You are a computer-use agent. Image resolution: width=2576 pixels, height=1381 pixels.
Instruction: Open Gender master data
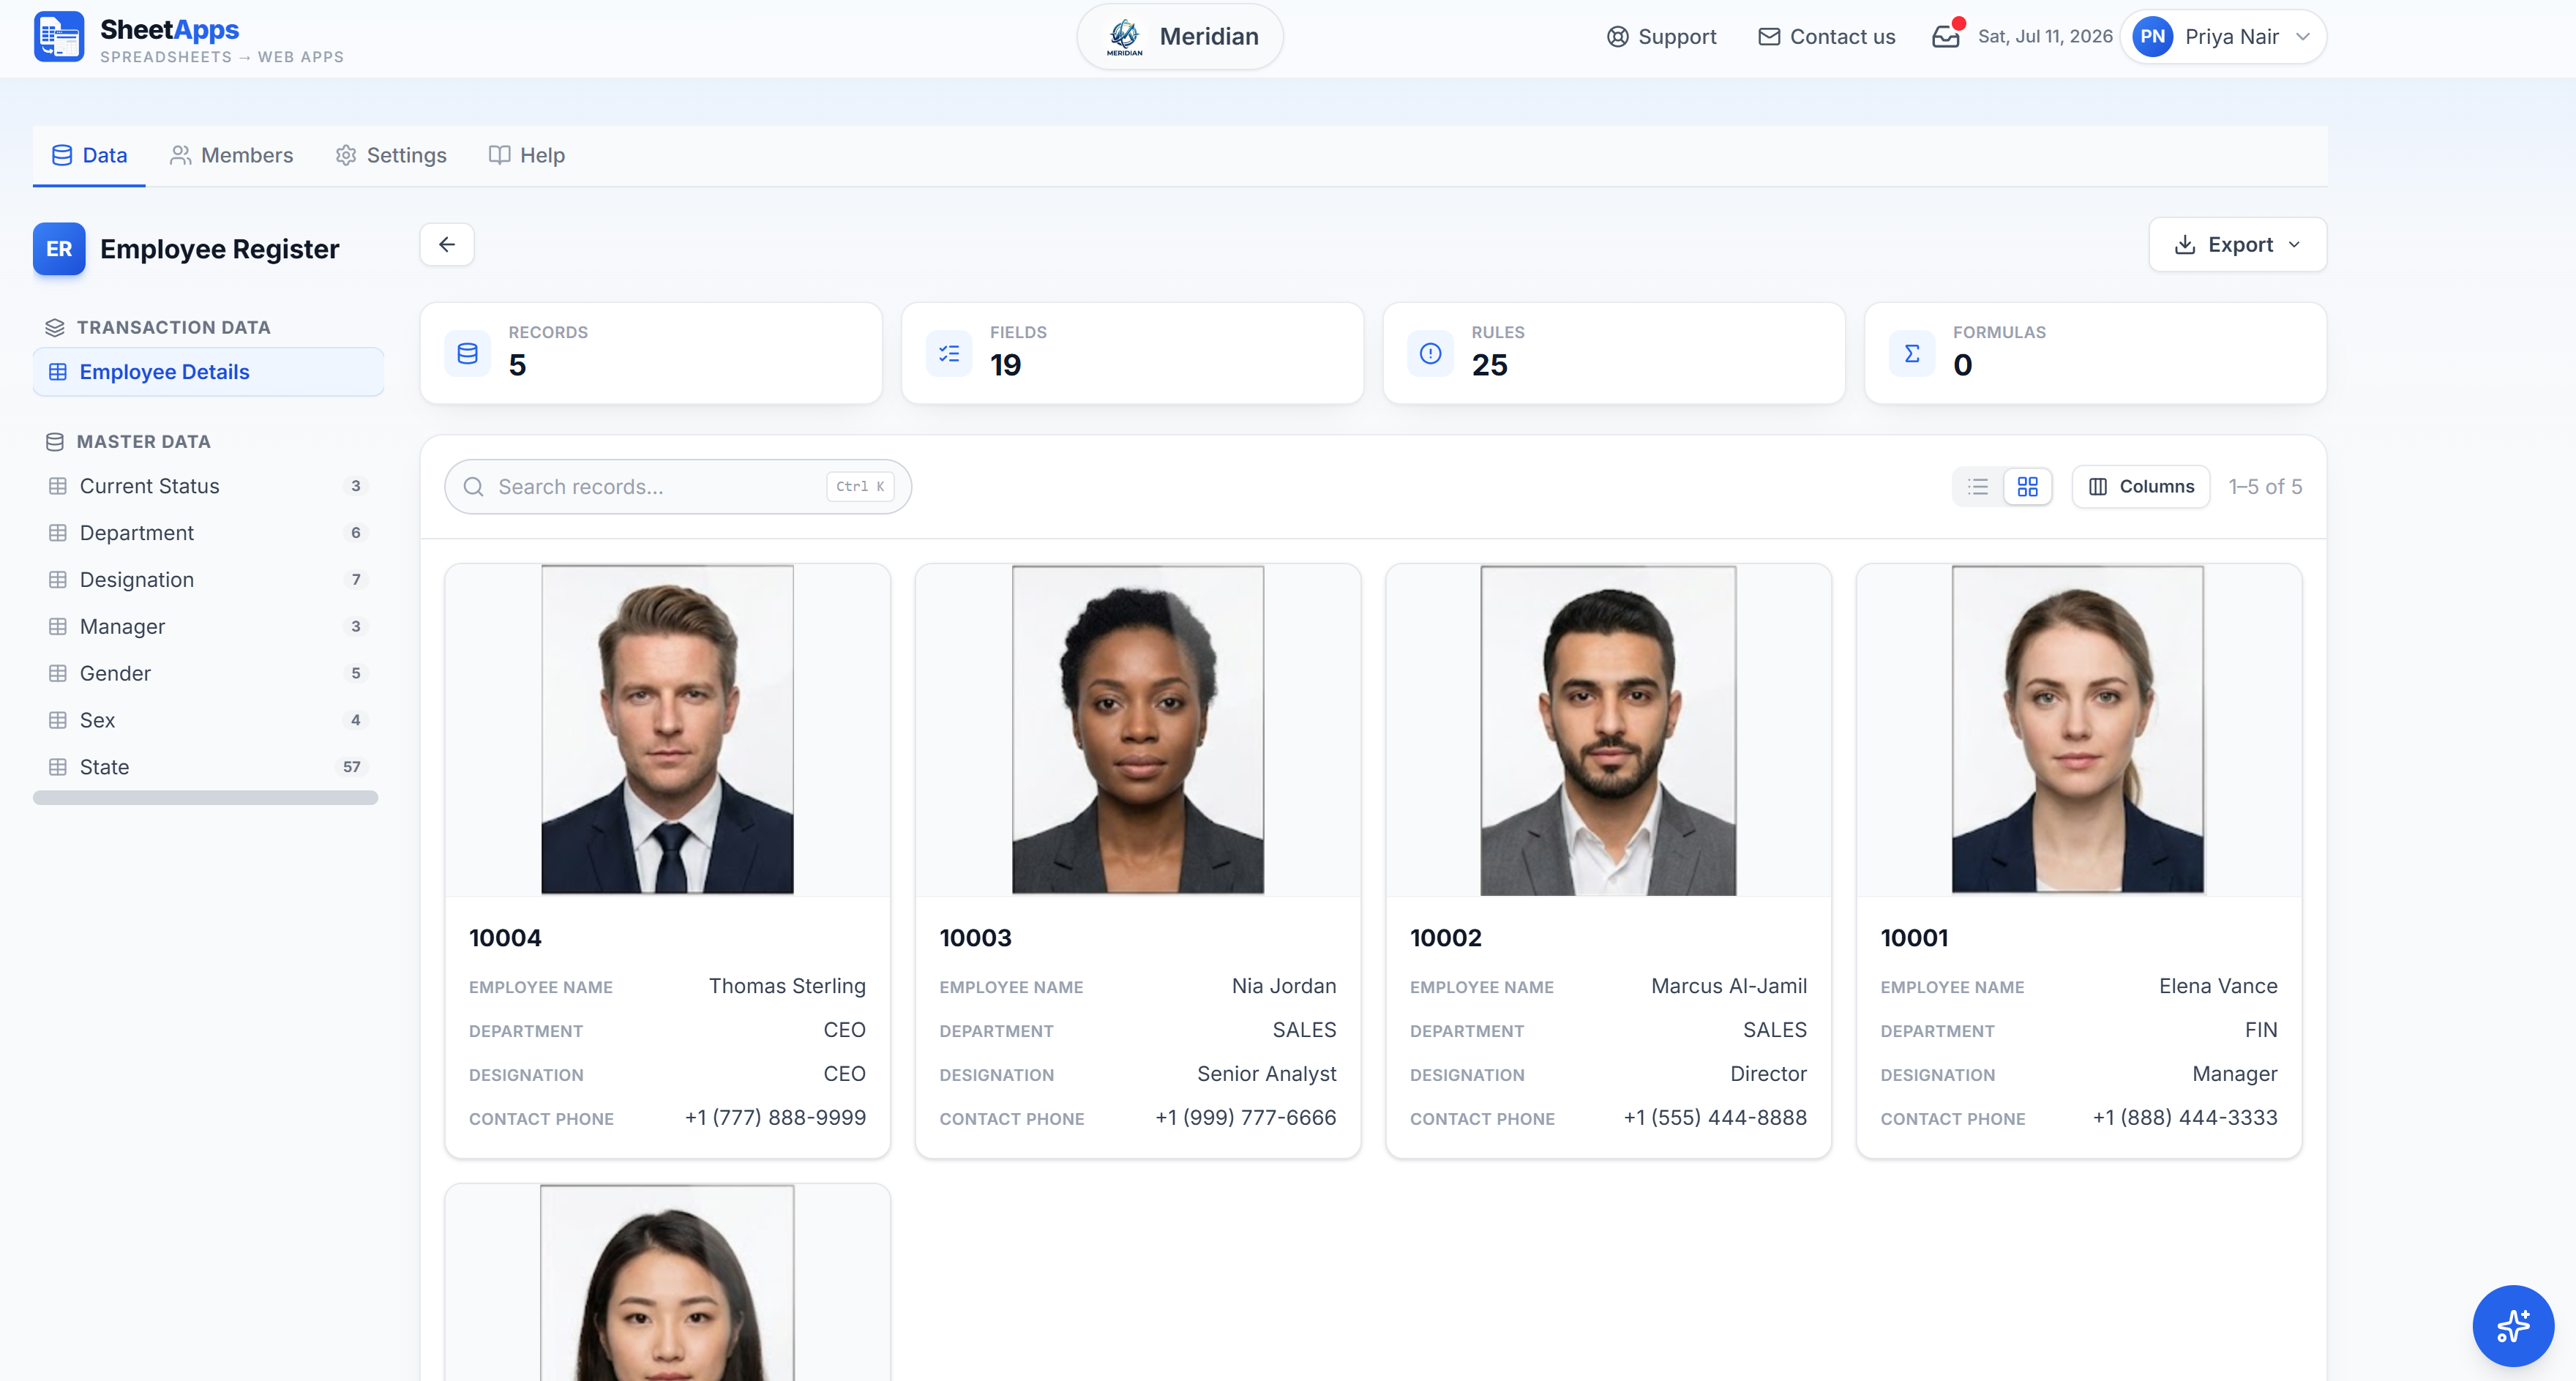(x=208, y=674)
